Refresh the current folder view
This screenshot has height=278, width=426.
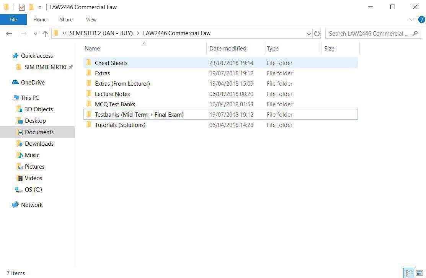click(x=317, y=33)
